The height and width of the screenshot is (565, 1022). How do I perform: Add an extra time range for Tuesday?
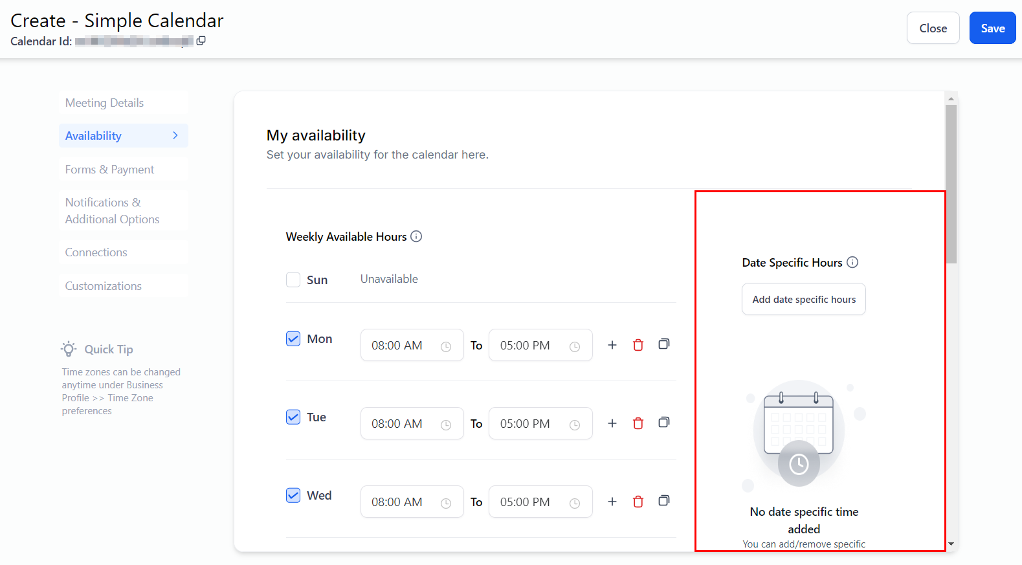tap(612, 423)
